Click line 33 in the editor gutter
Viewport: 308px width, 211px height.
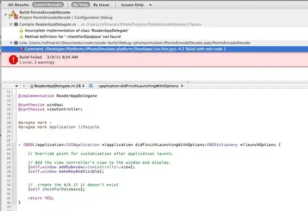pyautogui.click(x=9, y=189)
